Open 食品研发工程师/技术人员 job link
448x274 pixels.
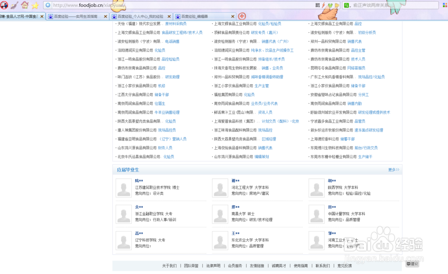[182, 33]
